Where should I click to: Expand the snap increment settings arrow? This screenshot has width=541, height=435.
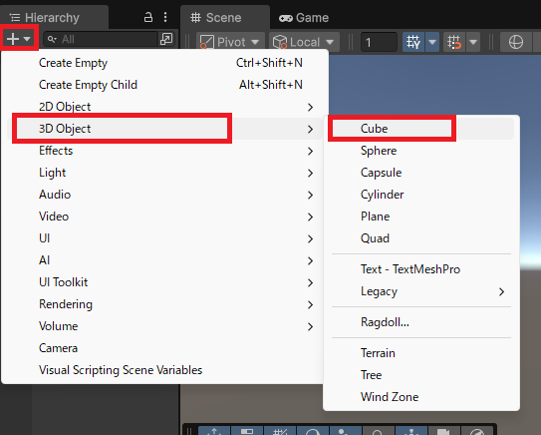click(x=473, y=42)
